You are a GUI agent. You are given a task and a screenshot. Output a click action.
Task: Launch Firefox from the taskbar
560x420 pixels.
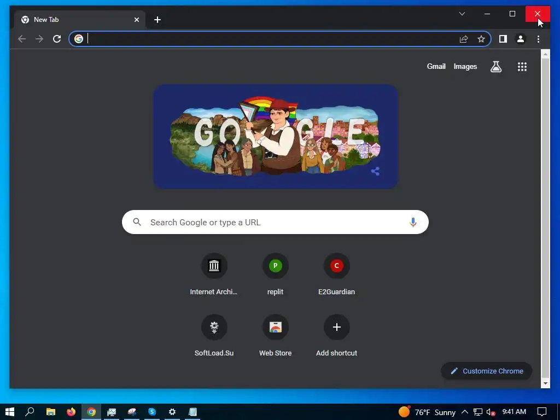click(x=71, y=412)
